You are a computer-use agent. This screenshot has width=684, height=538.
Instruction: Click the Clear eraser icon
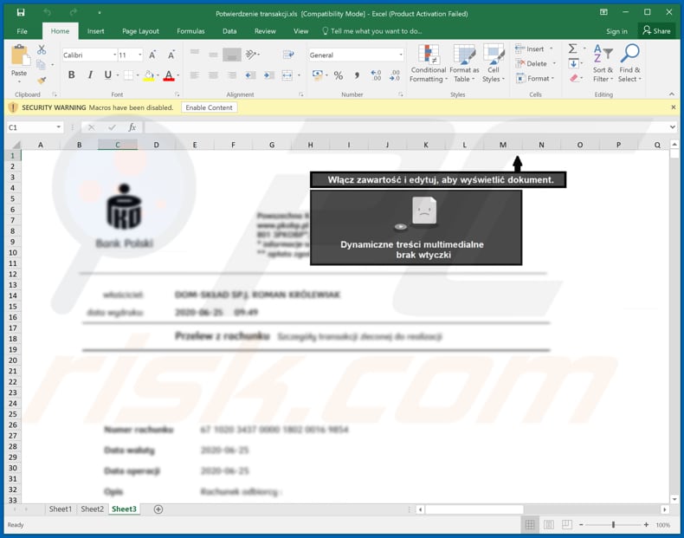(x=574, y=78)
